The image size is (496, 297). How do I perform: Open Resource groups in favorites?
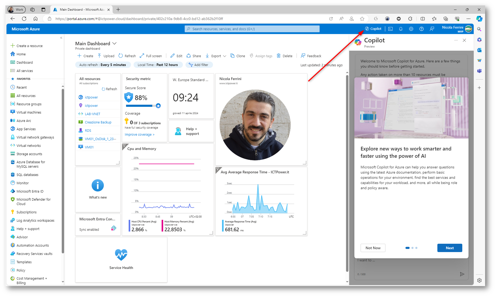coord(29,104)
